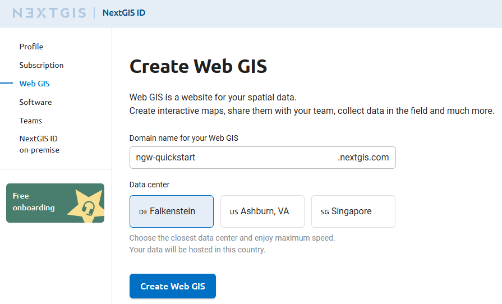Click the Free onboarding banner text
This screenshot has width=502, height=304.
[34, 202]
